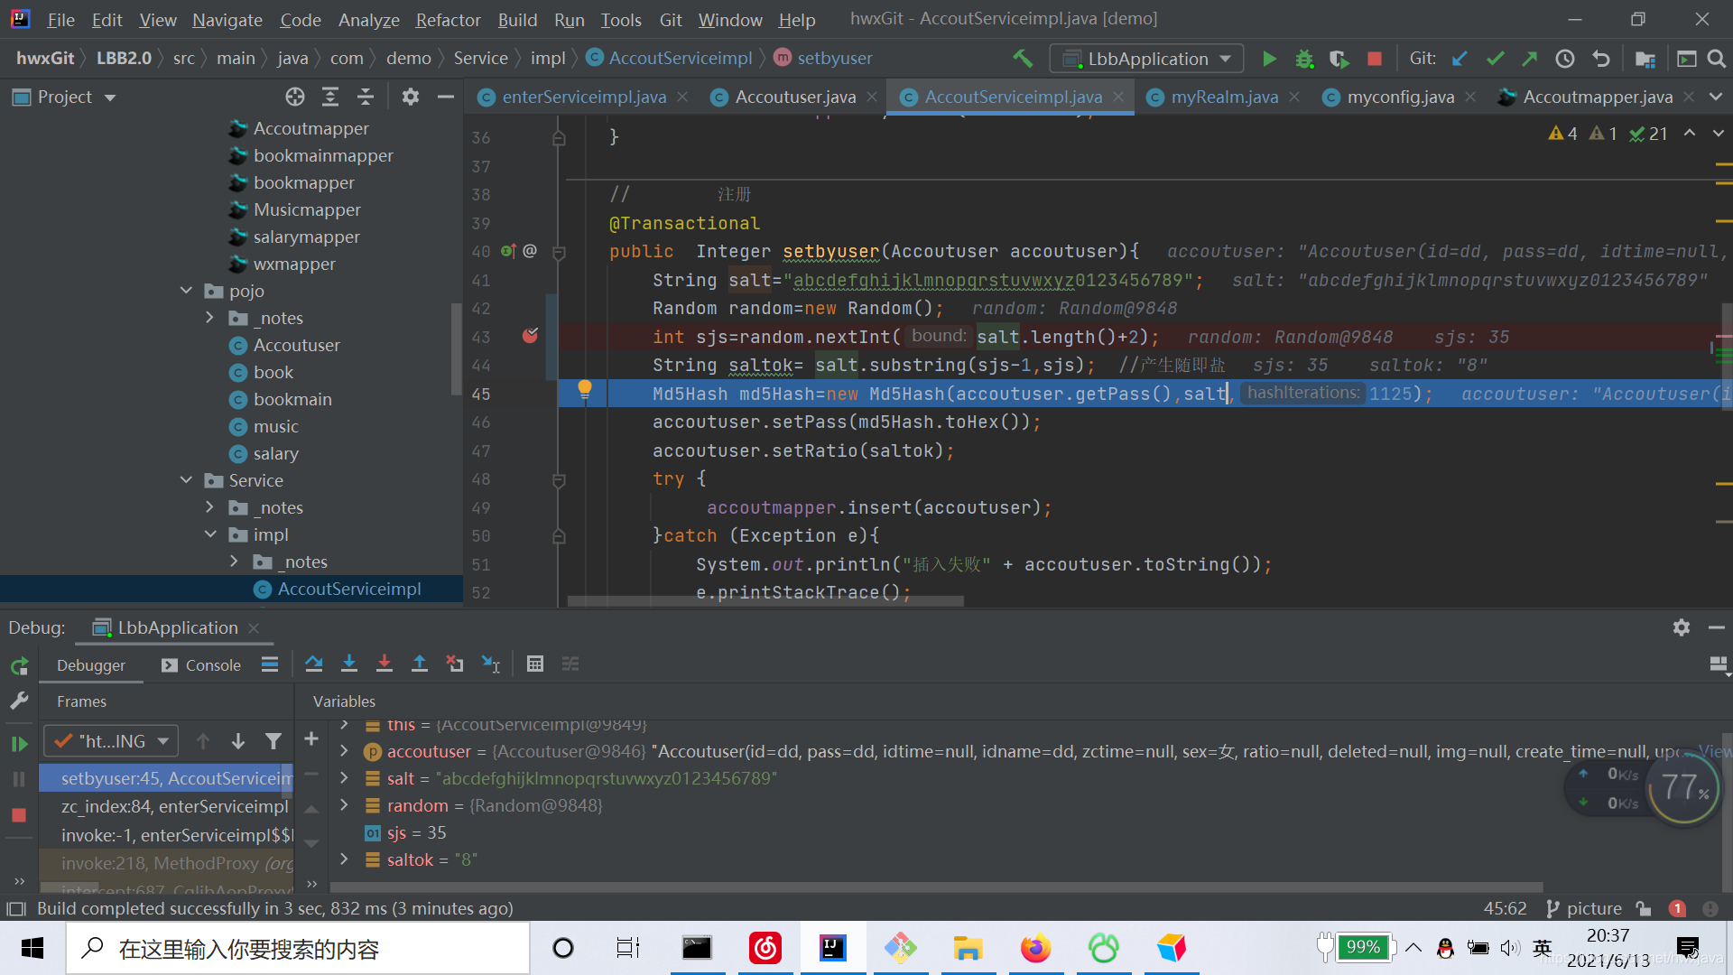Click the Git update project arrow
1733x975 pixels.
click(x=1460, y=59)
